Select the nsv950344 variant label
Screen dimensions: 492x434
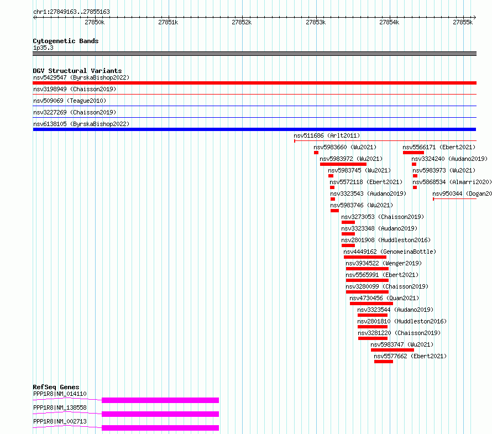462,194
